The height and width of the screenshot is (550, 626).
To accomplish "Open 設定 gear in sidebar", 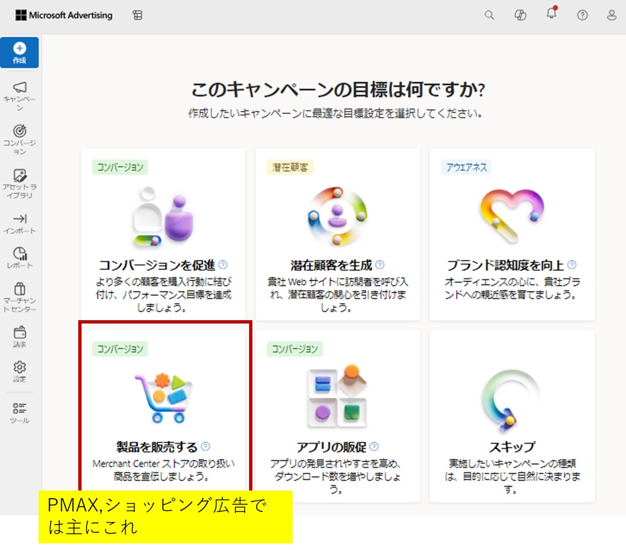I will (20, 371).
